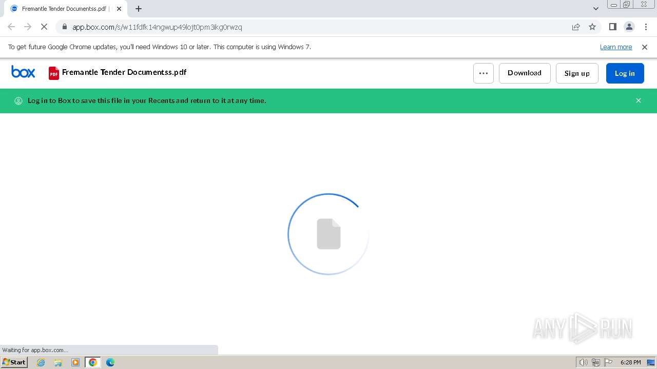Click the padlock site info icon

tap(64, 27)
